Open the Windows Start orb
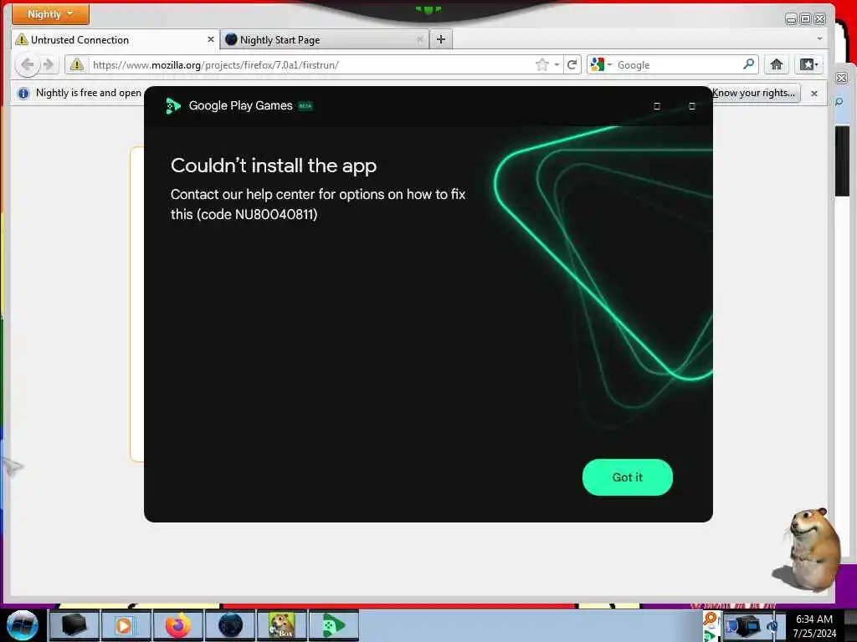 pos(23,625)
